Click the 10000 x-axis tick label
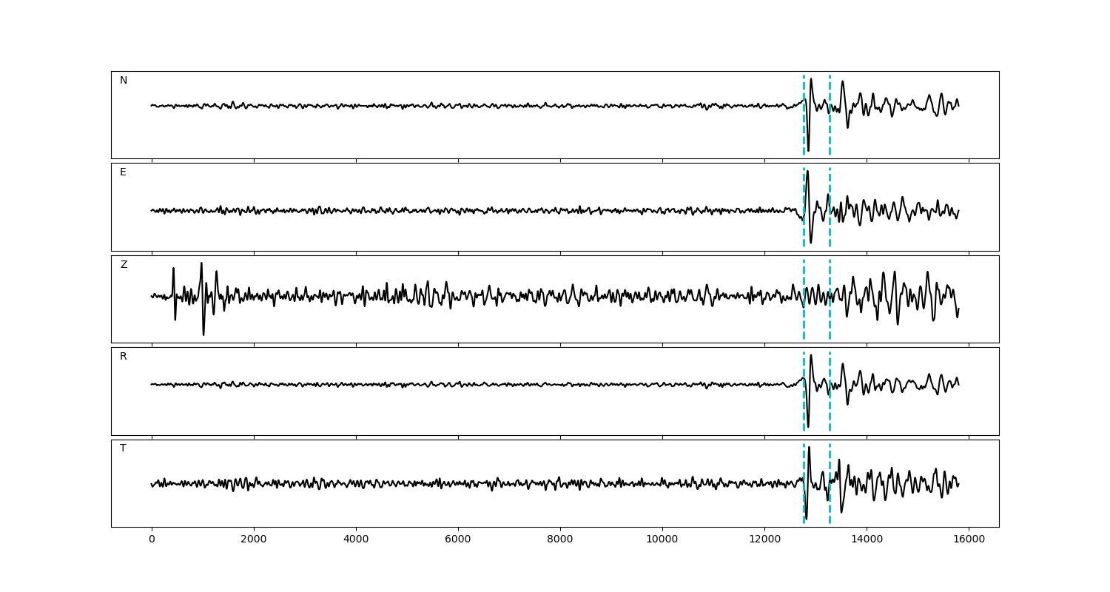 pyautogui.click(x=662, y=539)
